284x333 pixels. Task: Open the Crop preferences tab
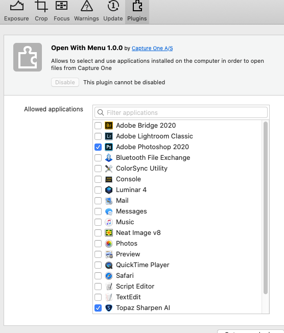point(41,12)
